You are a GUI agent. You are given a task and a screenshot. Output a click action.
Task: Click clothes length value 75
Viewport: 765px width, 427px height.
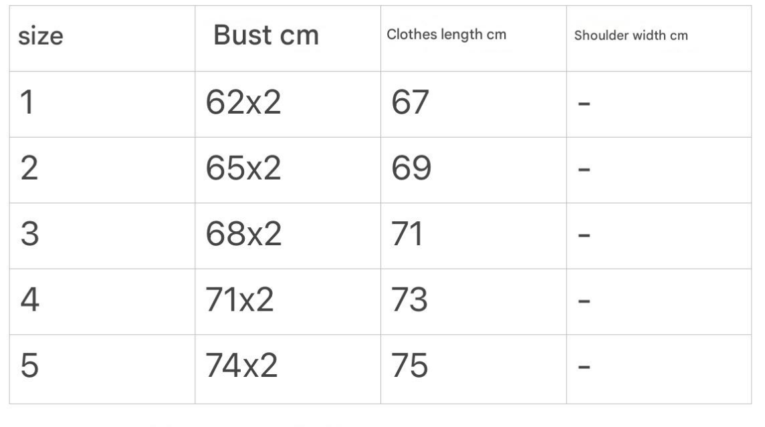click(409, 367)
